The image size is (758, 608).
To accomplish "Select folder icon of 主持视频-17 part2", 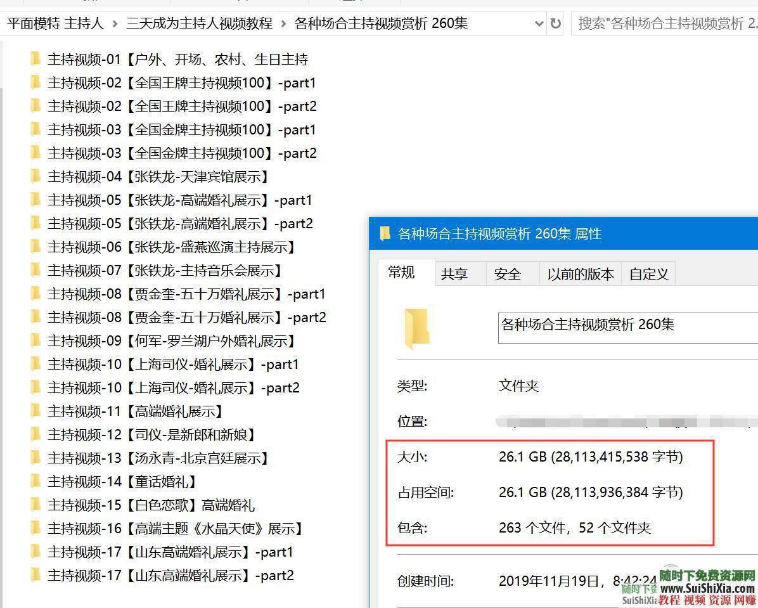I will pos(35,576).
